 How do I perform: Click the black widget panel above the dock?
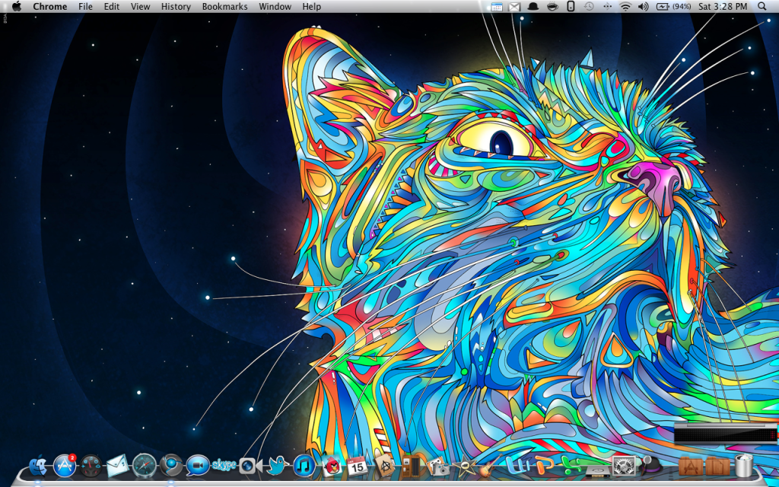pos(727,433)
